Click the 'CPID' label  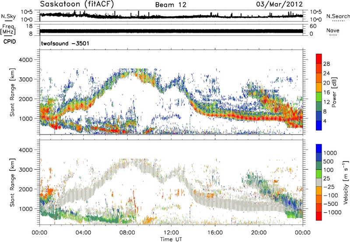10,41
